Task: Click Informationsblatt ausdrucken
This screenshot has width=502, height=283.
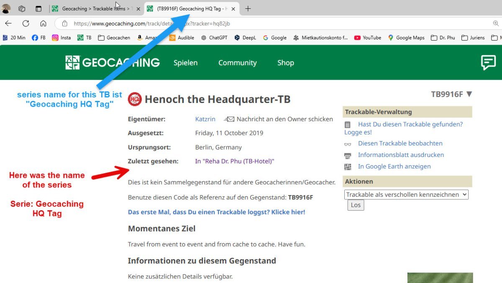Action: 401,155
